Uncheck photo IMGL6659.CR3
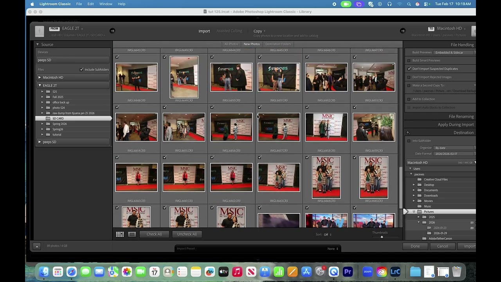The width and height of the screenshot is (501, 282). pyautogui.click(x=355, y=107)
